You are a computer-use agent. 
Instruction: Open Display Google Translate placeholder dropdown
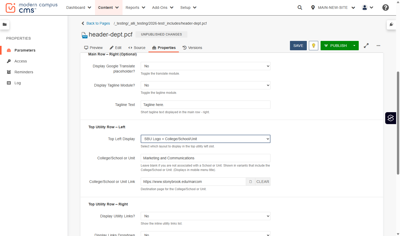click(205, 66)
